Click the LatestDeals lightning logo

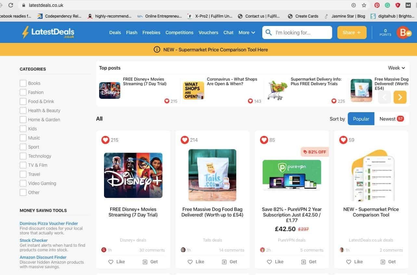click(x=48, y=32)
